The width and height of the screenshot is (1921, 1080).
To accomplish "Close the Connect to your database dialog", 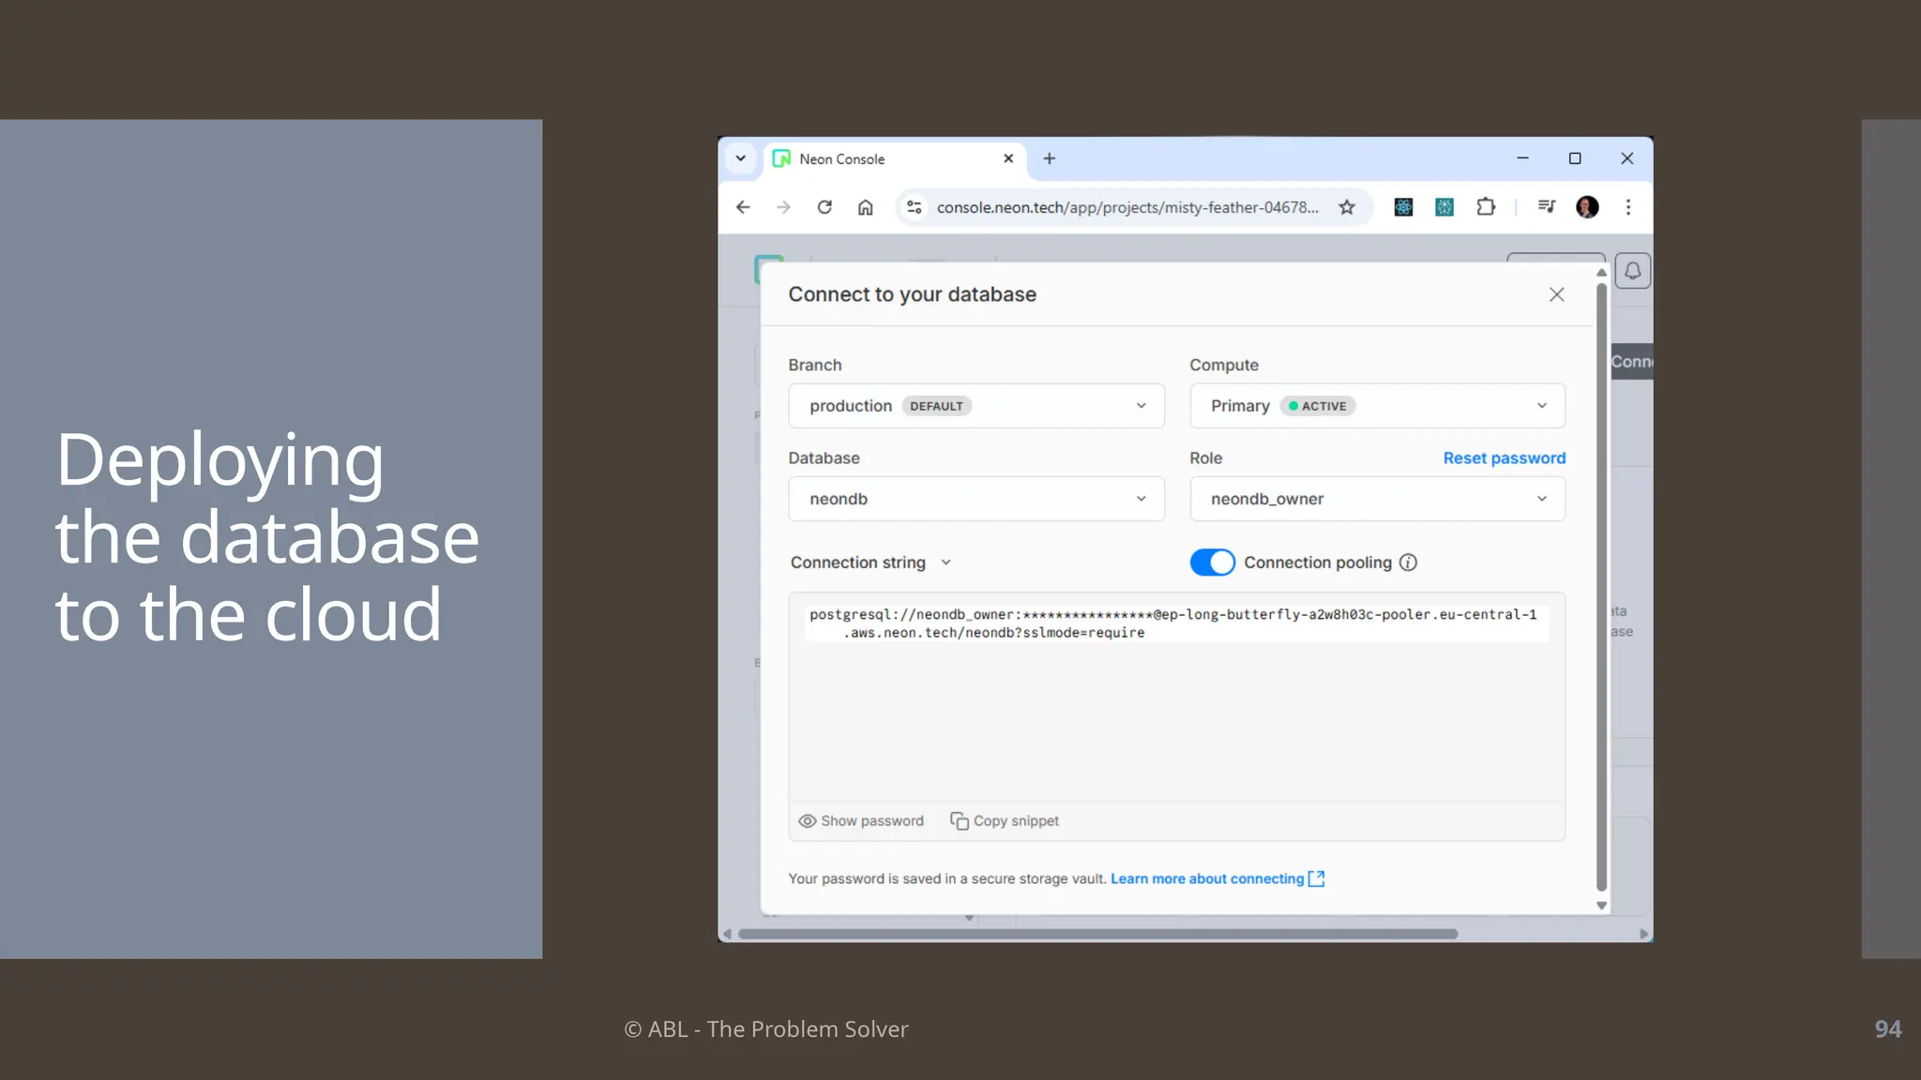I will [x=1557, y=294].
